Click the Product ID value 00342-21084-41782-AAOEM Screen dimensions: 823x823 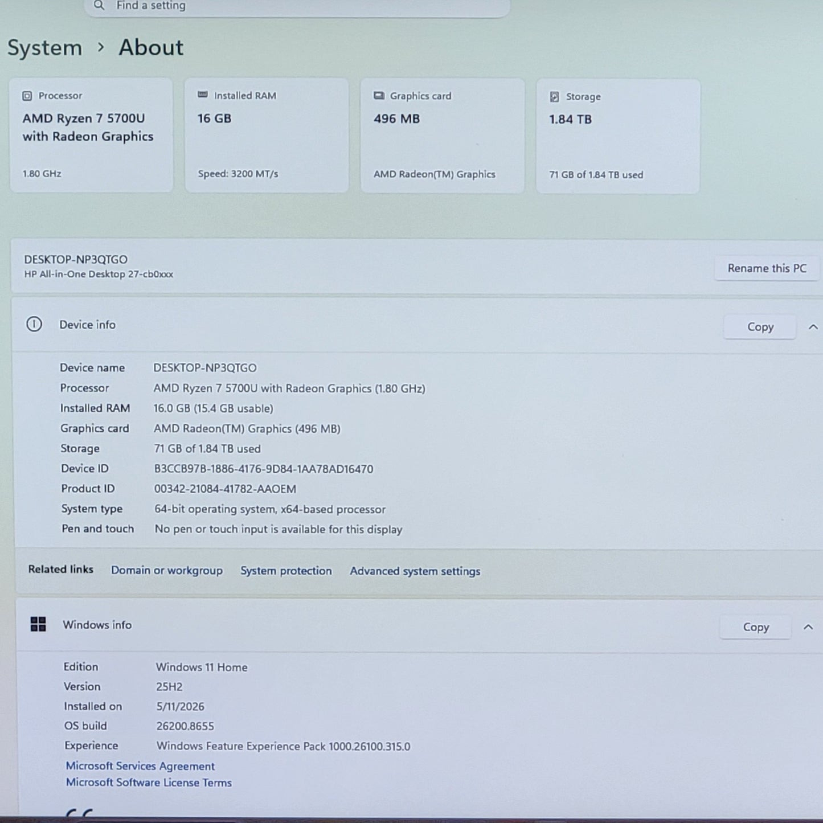[225, 489]
